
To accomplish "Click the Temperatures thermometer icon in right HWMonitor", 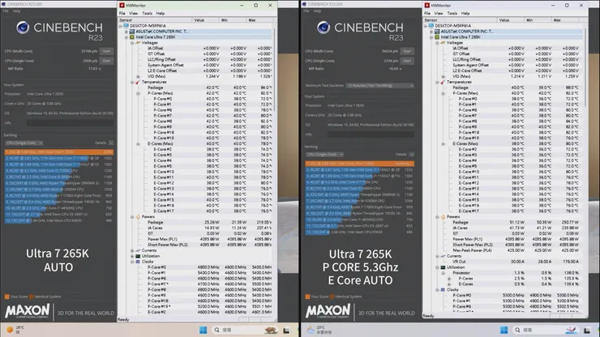I will point(443,83).
